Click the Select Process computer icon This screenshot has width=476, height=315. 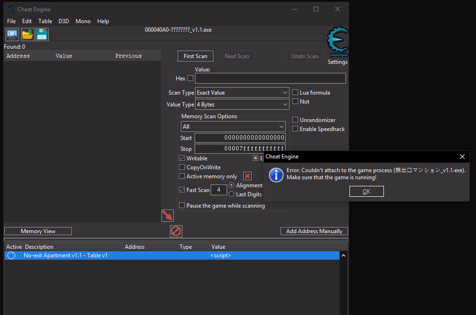tap(12, 35)
